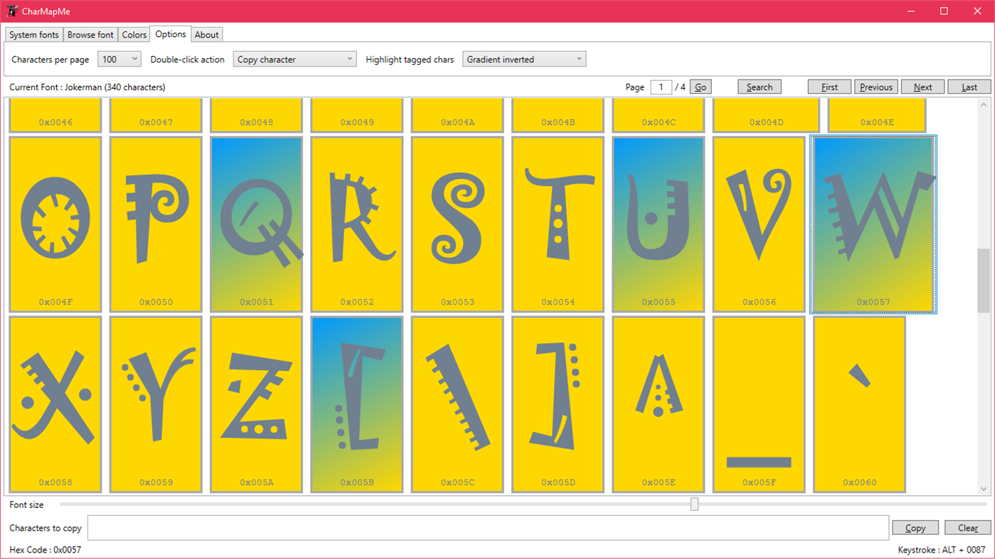Click the Font size slider handle
The width and height of the screenshot is (995, 559).
694,504
